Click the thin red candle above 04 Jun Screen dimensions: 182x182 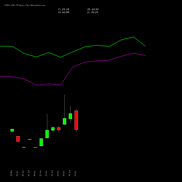point(29,139)
